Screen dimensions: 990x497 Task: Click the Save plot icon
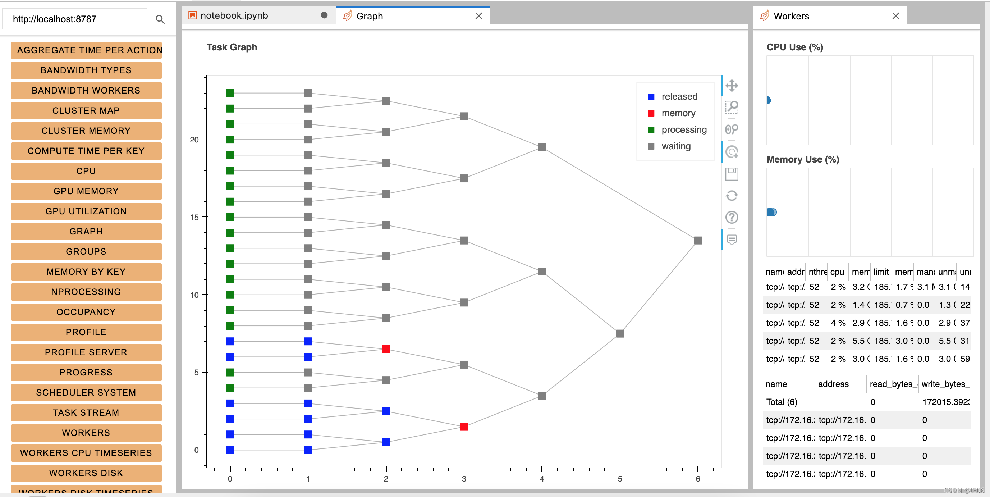coord(731,174)
